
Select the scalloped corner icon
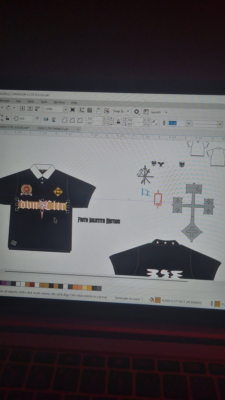(x=72, y=120)
